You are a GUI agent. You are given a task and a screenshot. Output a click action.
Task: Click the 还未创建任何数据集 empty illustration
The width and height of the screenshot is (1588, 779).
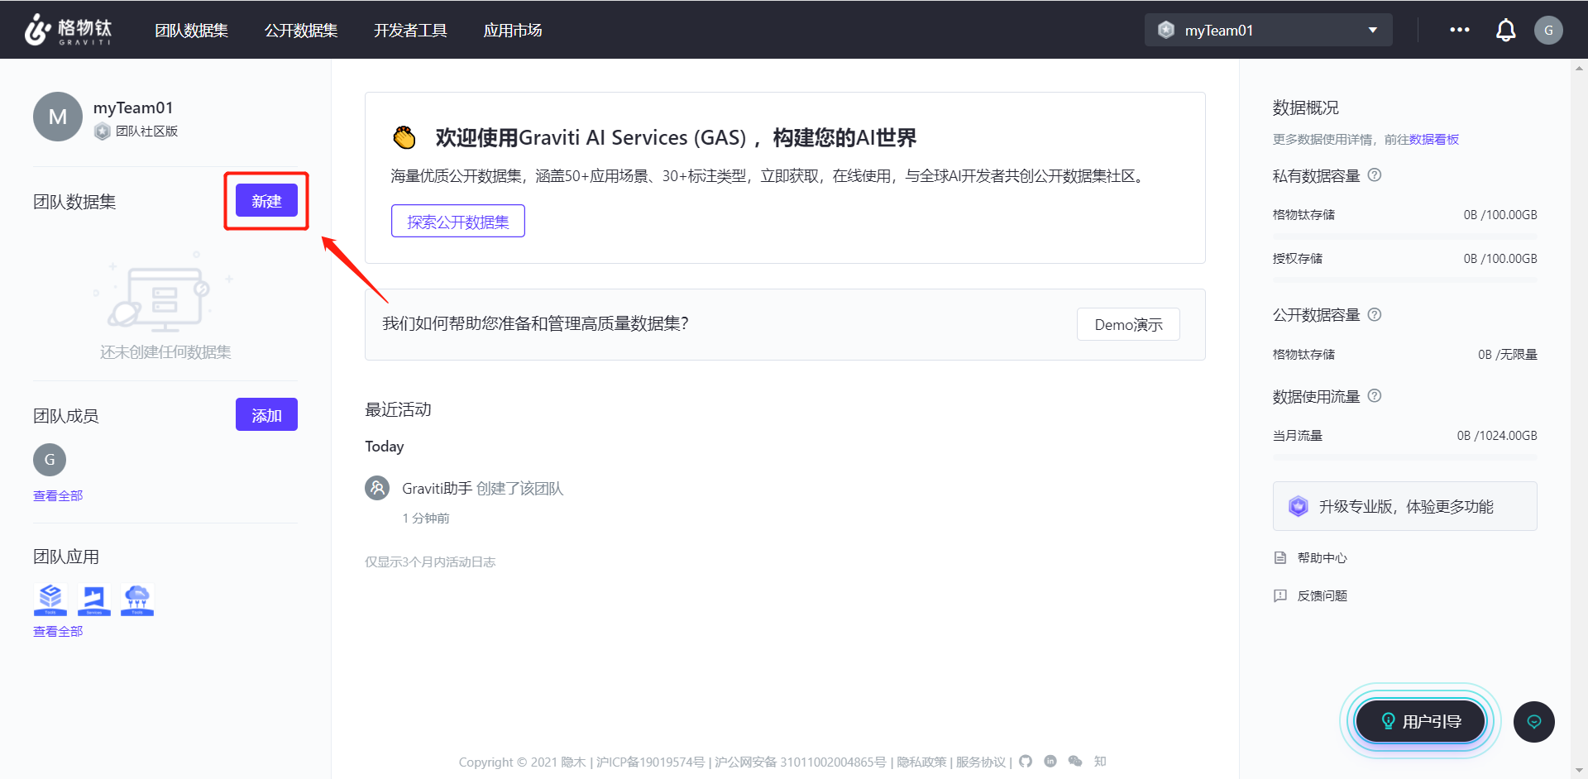(x=165, y=291)
